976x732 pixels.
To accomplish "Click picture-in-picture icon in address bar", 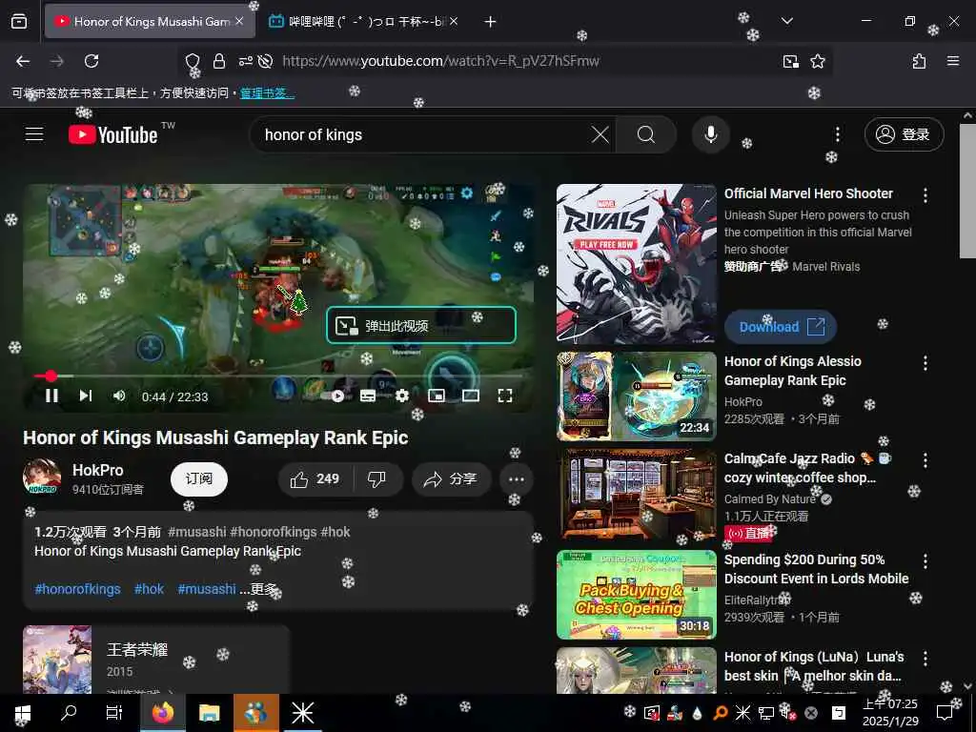I will 790,61.
